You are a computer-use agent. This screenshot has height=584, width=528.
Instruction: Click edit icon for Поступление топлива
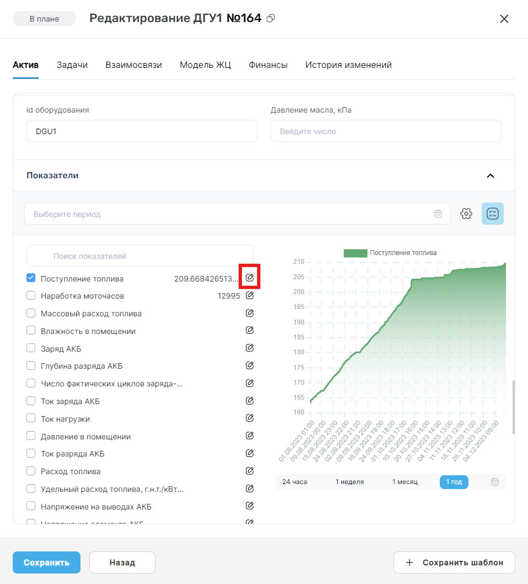tap(250, 278)
